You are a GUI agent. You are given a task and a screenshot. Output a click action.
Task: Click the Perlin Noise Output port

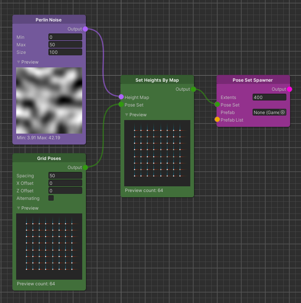click(x=85, y=29)
